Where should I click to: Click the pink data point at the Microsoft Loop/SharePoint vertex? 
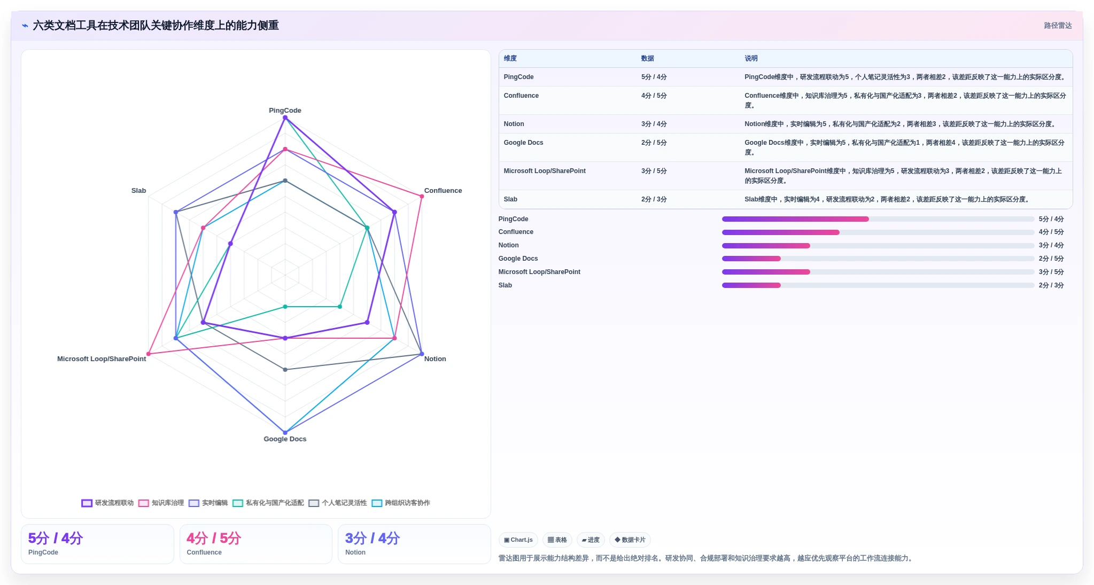[x=149, y=354]
